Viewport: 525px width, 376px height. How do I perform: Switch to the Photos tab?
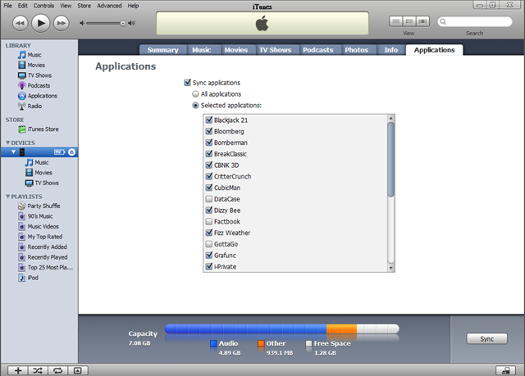[x=357, y=50]
